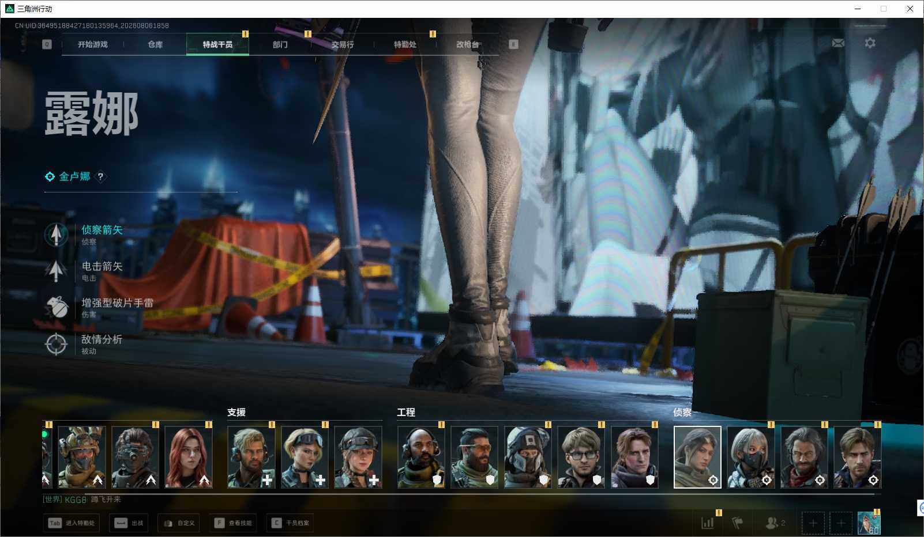924x537 pixels.
Task: Open the 特勤处 tab
Action: tap(405, 44)
